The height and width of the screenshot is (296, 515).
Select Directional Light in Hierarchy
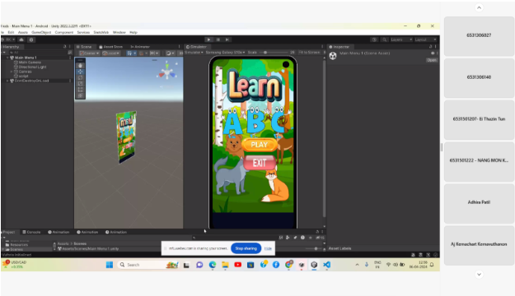click(x=32, y=67)
